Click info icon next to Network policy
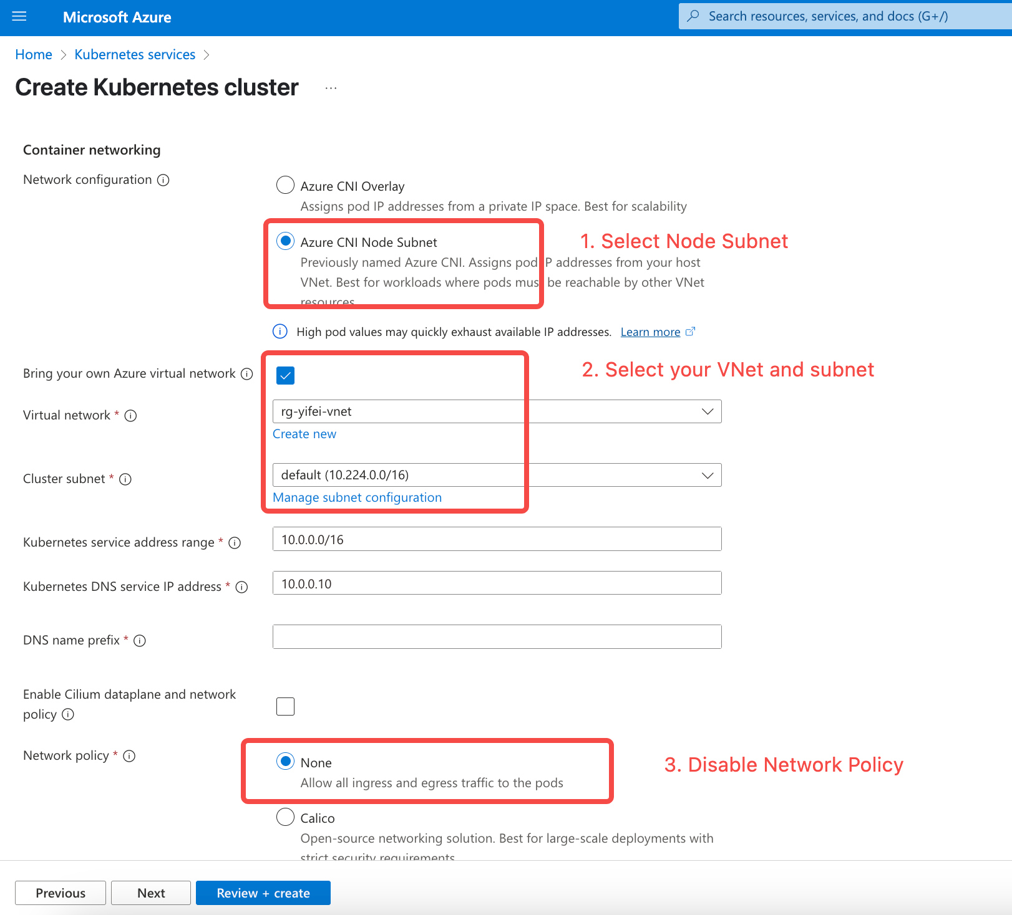The height and width of the screenshot is (915, 1012). tap(129, 756)
